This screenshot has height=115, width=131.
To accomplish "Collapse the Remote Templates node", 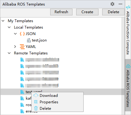I will pyautogui.click(x=9, y=53).
